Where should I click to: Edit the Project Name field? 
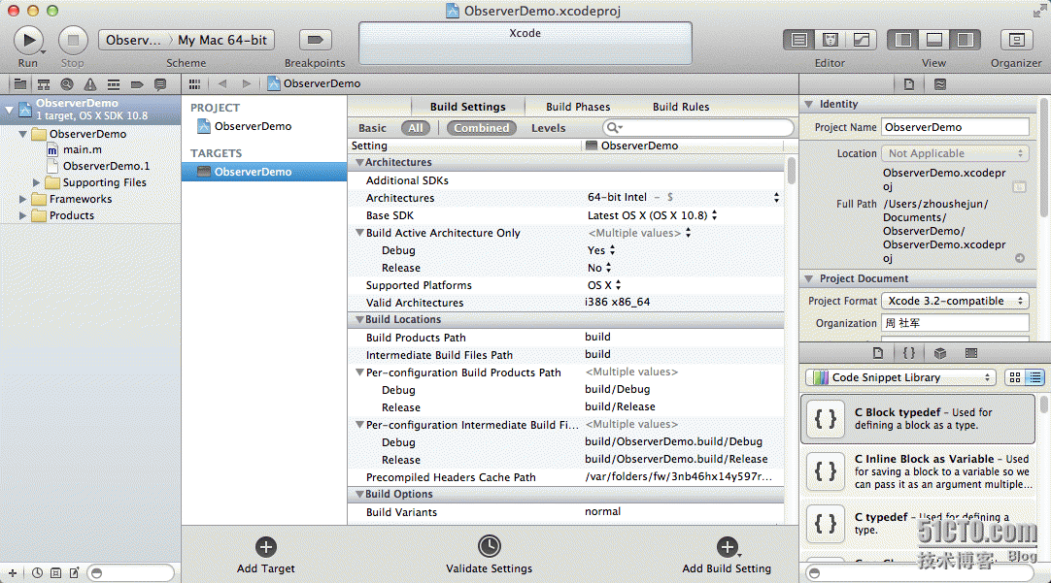pos(955,127)
